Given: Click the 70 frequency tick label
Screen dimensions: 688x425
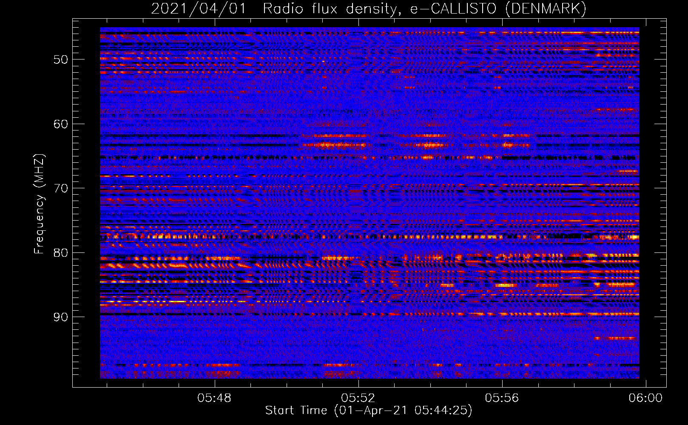Looking at the screenshot, I should coord(61,188).
